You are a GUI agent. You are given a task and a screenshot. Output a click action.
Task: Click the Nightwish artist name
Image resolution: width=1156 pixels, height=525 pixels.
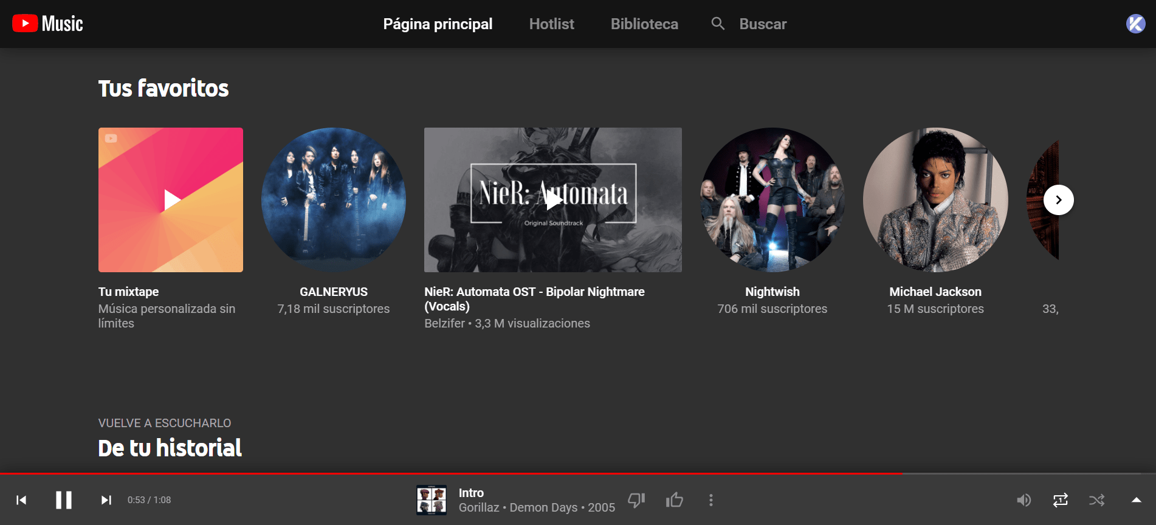pyautogui.click(x=772, y=292)
